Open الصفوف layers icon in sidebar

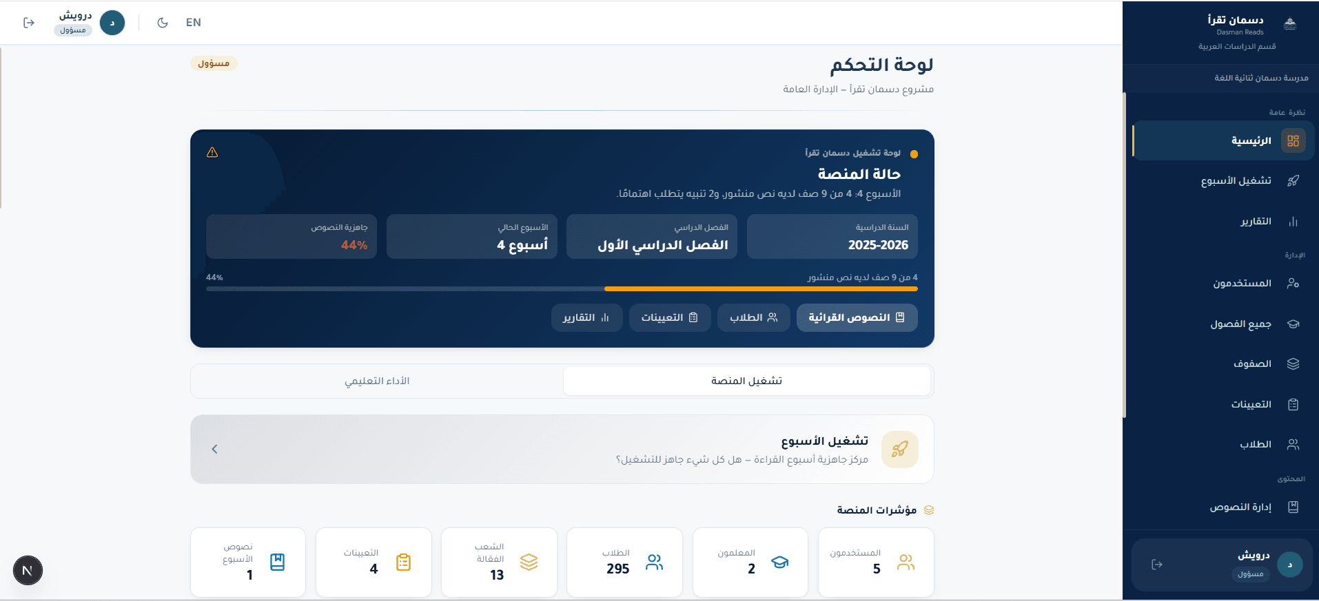pyautogui.click(x=1294, y=363)
